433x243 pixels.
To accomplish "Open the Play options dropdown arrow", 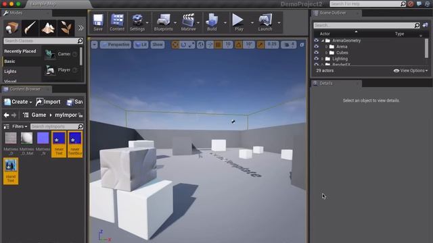I will (252, 23).
